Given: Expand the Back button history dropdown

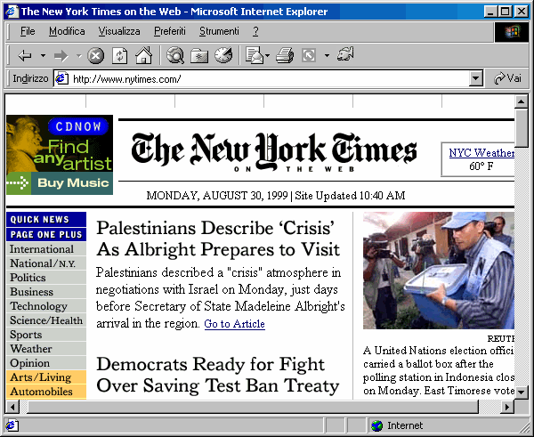Looking at the screenshot, I should tap(40, 55).
